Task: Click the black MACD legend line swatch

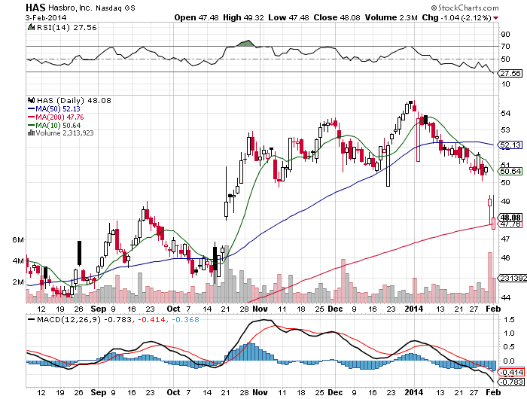Action: (x=32, y=320)
